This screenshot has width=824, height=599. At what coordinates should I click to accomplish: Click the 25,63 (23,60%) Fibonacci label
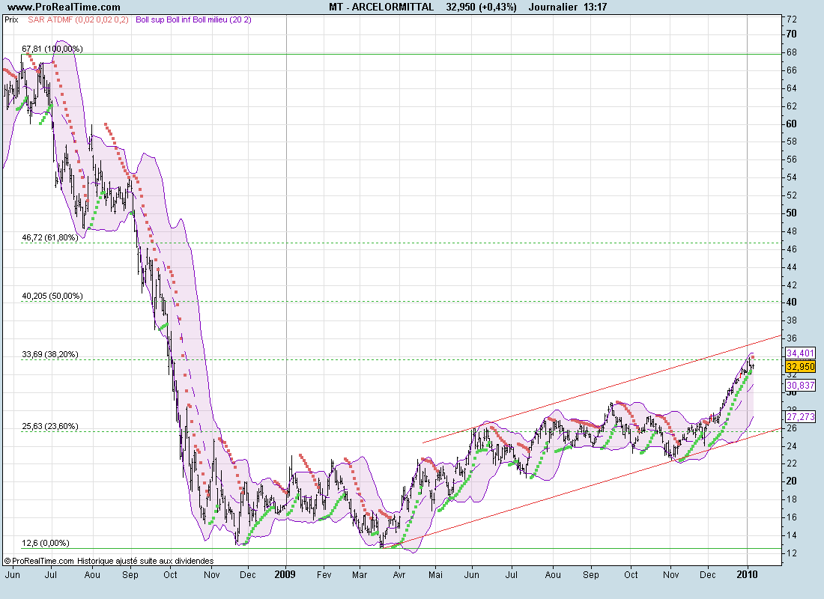pyautogui.click(x=50, y=426)
